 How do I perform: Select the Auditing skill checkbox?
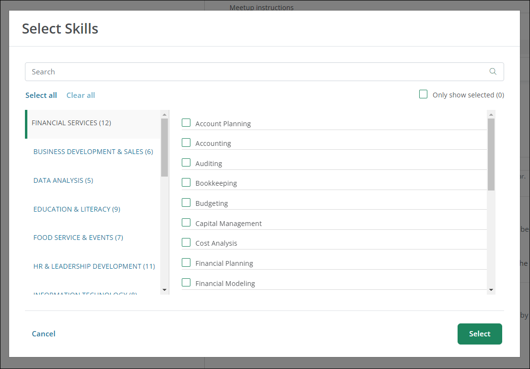click(186, 163)
